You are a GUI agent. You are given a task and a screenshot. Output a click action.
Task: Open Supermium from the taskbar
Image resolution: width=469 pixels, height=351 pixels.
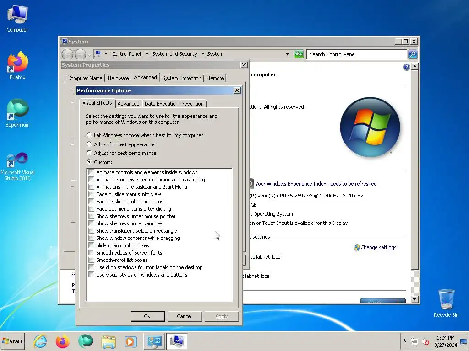click(86, 341)
